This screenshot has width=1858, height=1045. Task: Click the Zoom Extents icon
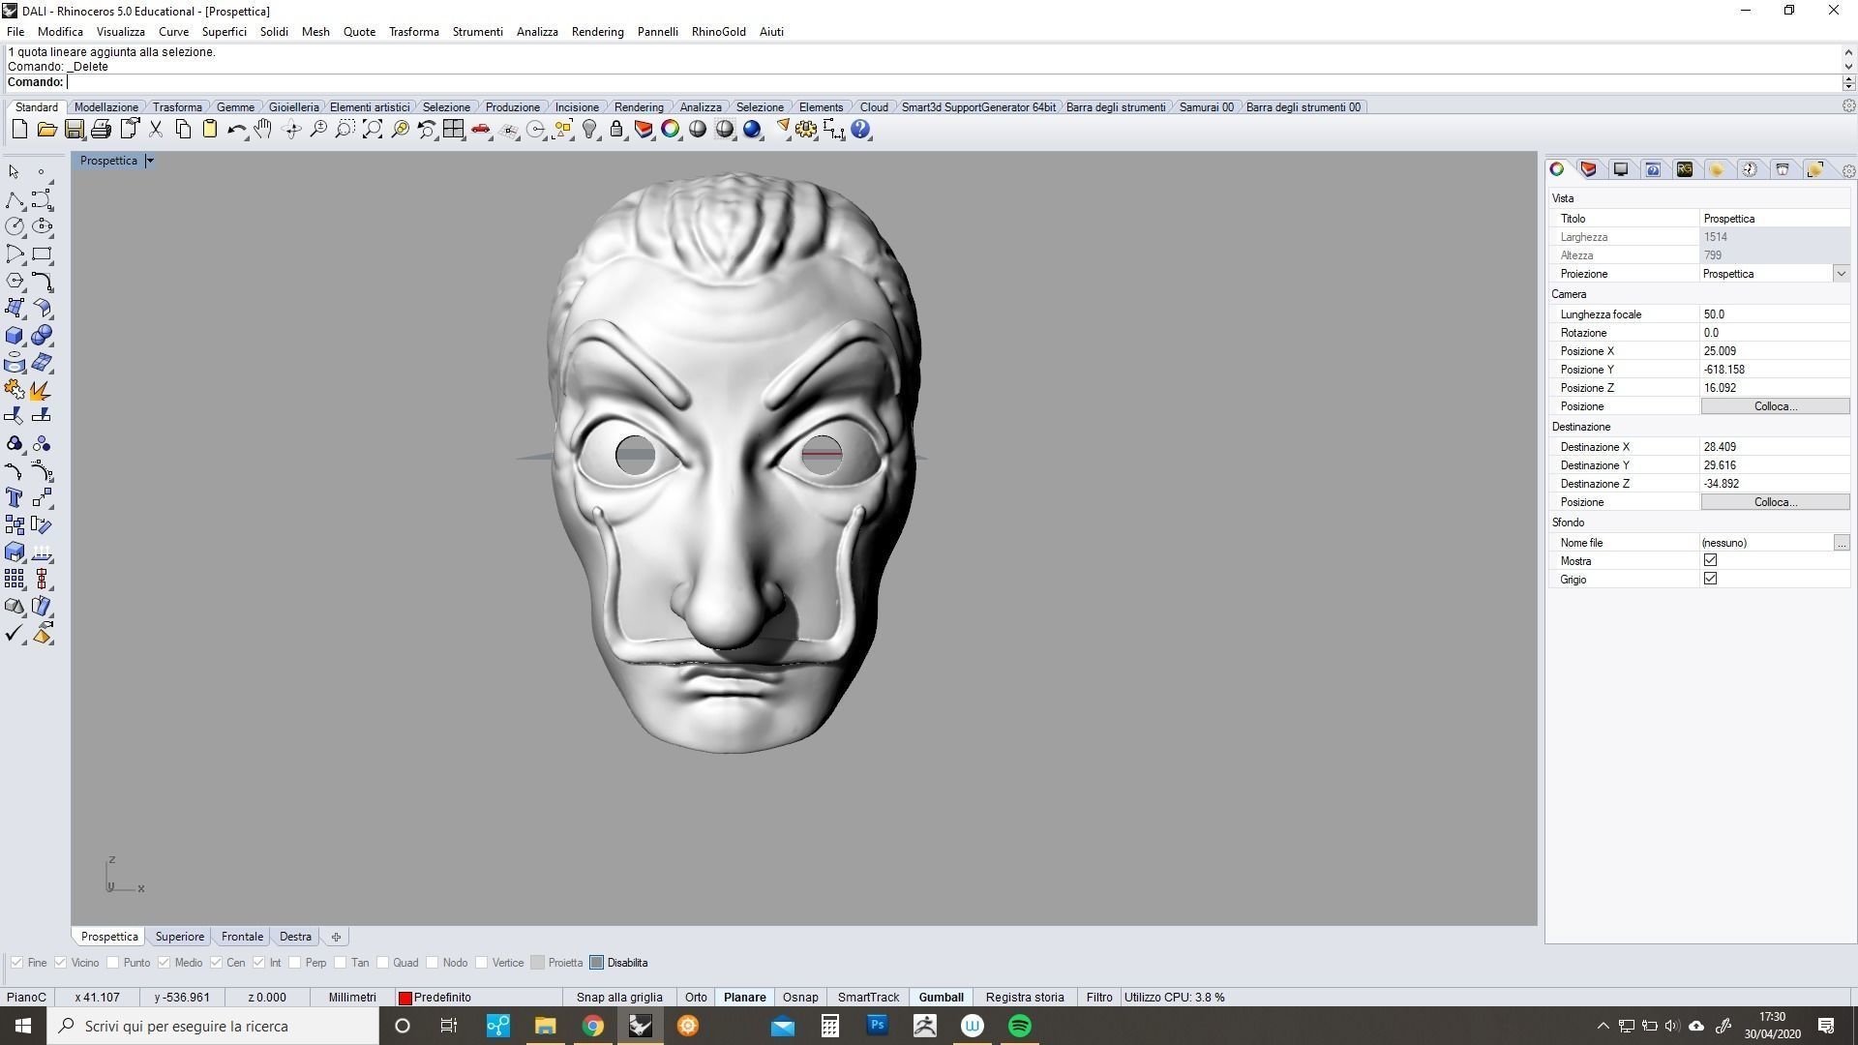[x=373, y=130]
